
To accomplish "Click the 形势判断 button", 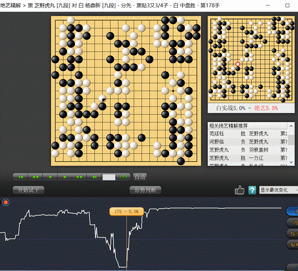I will [145, 190].
